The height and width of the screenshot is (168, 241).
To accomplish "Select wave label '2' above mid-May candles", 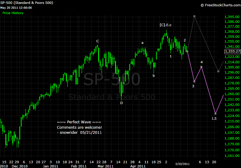I will coord(185,40).
